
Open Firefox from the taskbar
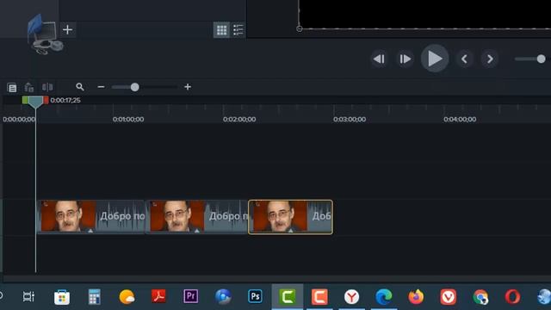416,297
